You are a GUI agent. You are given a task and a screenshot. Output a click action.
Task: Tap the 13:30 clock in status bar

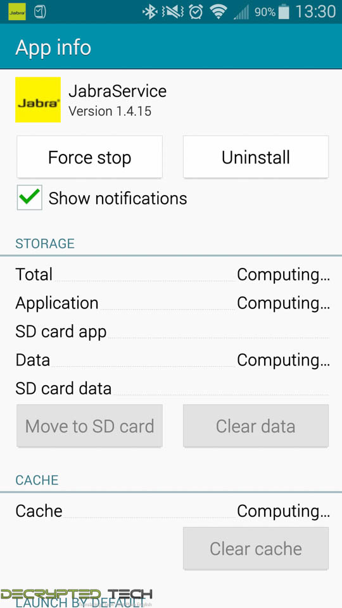coord(315,12)
